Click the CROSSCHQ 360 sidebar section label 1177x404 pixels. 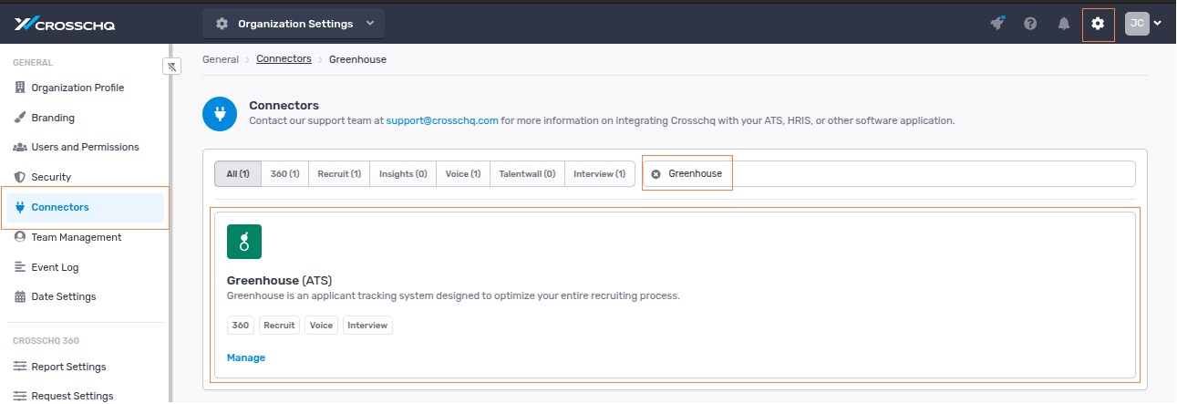[x=46, y=341]
